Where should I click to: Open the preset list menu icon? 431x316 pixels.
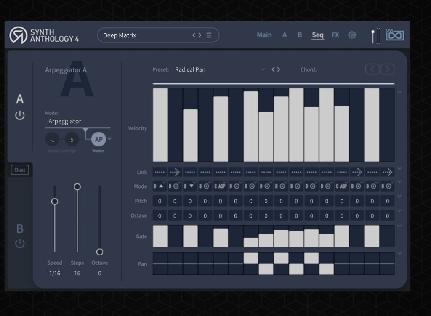pos(209,35)
